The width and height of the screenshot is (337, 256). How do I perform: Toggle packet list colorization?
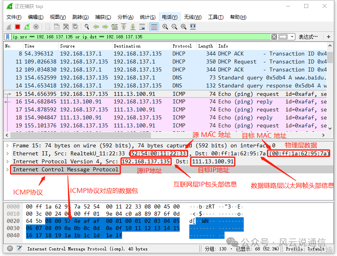point(154,27)
